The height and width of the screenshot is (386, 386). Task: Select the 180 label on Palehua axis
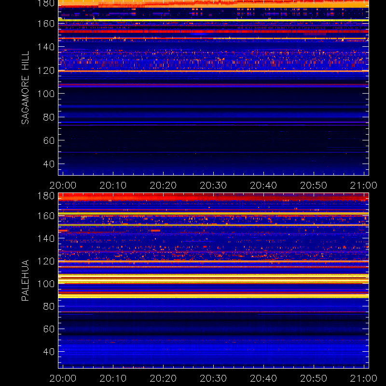pos(46,196)
